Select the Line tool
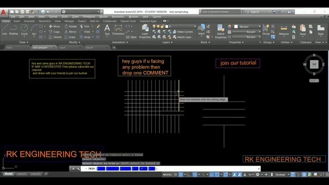 coord(5,29)
